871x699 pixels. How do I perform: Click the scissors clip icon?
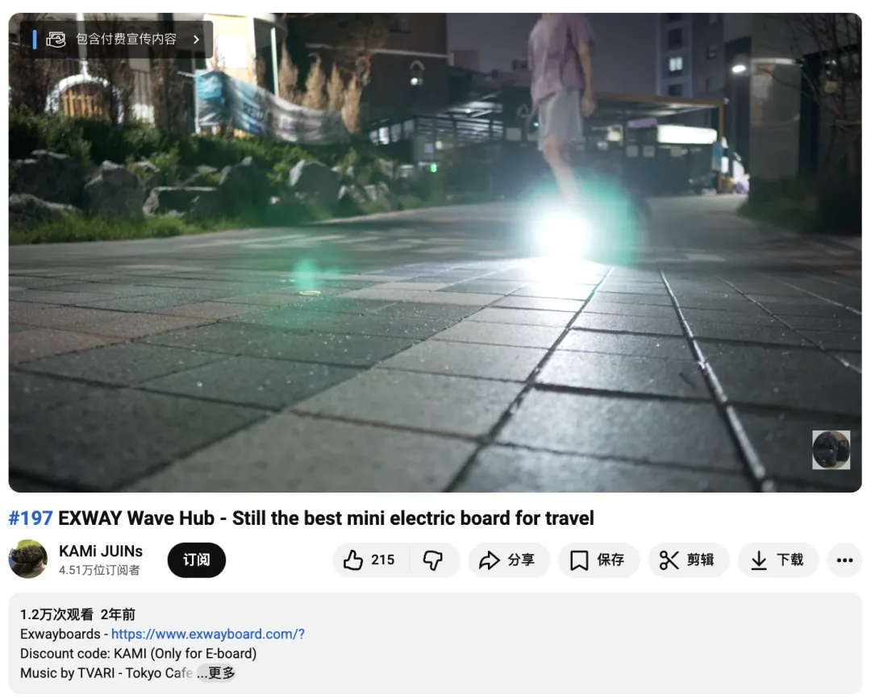(x=669, y=560)
